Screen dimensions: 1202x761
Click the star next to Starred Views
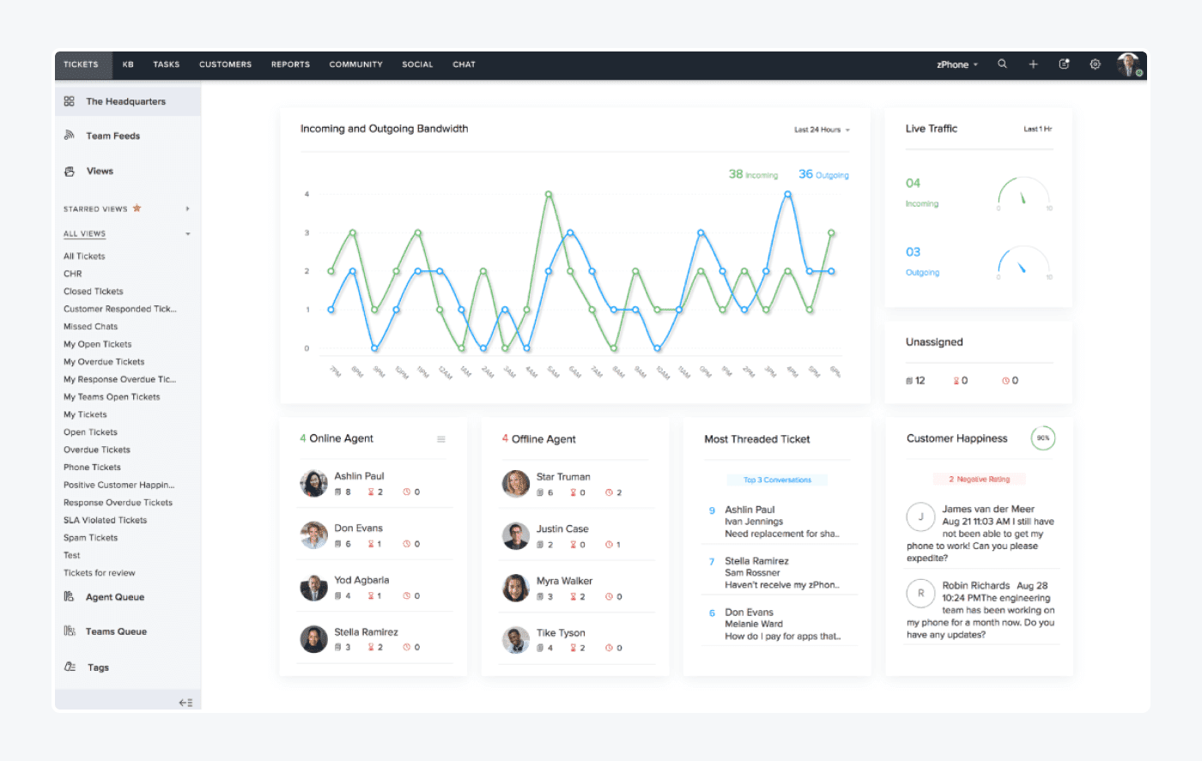(137, 208)
